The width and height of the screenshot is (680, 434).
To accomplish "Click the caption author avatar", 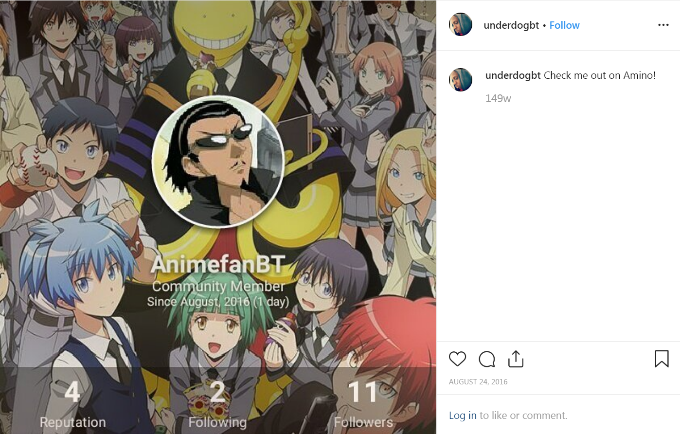I will click(460, 80).
